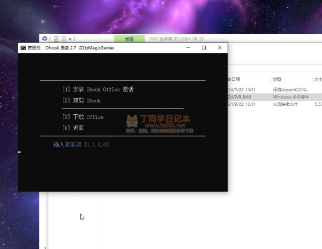The width and height of the screenshot is (322, 249).
Task: Click menu option 3 下载 Office
Action: pos(83,117)
